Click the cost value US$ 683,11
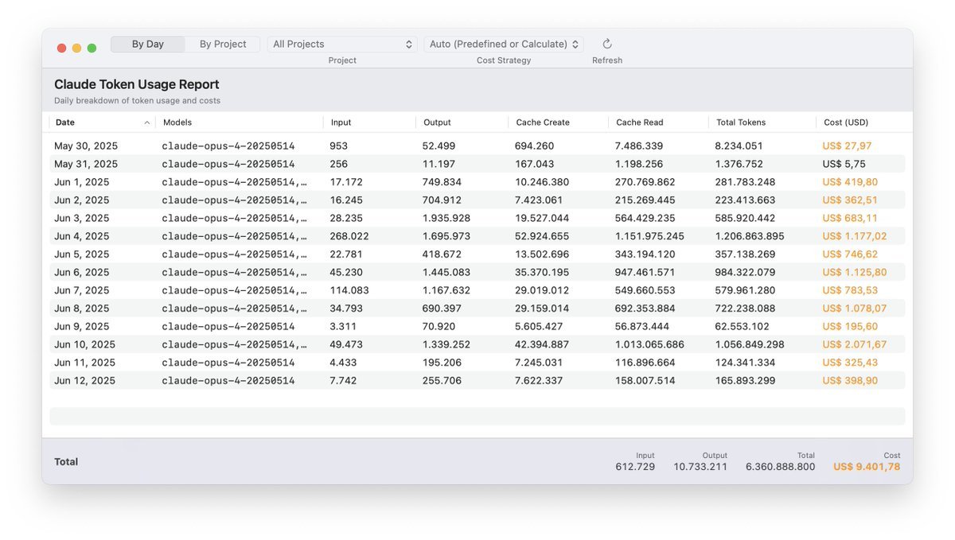Image resolution: width=955 pixels, height=540 pixels. (x=850, y=218)
